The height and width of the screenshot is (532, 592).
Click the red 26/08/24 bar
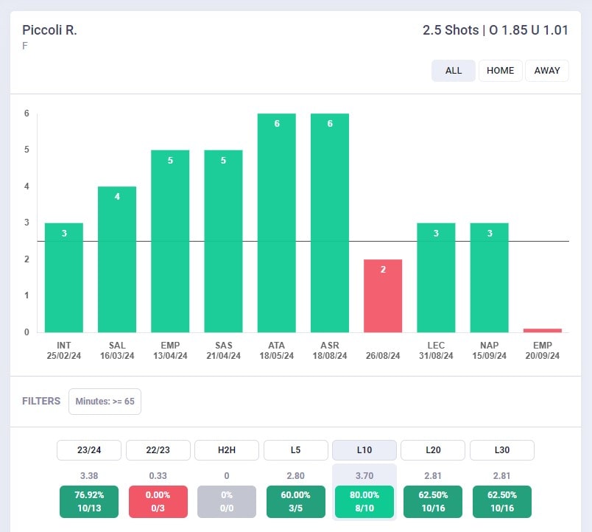coord(383,296)
